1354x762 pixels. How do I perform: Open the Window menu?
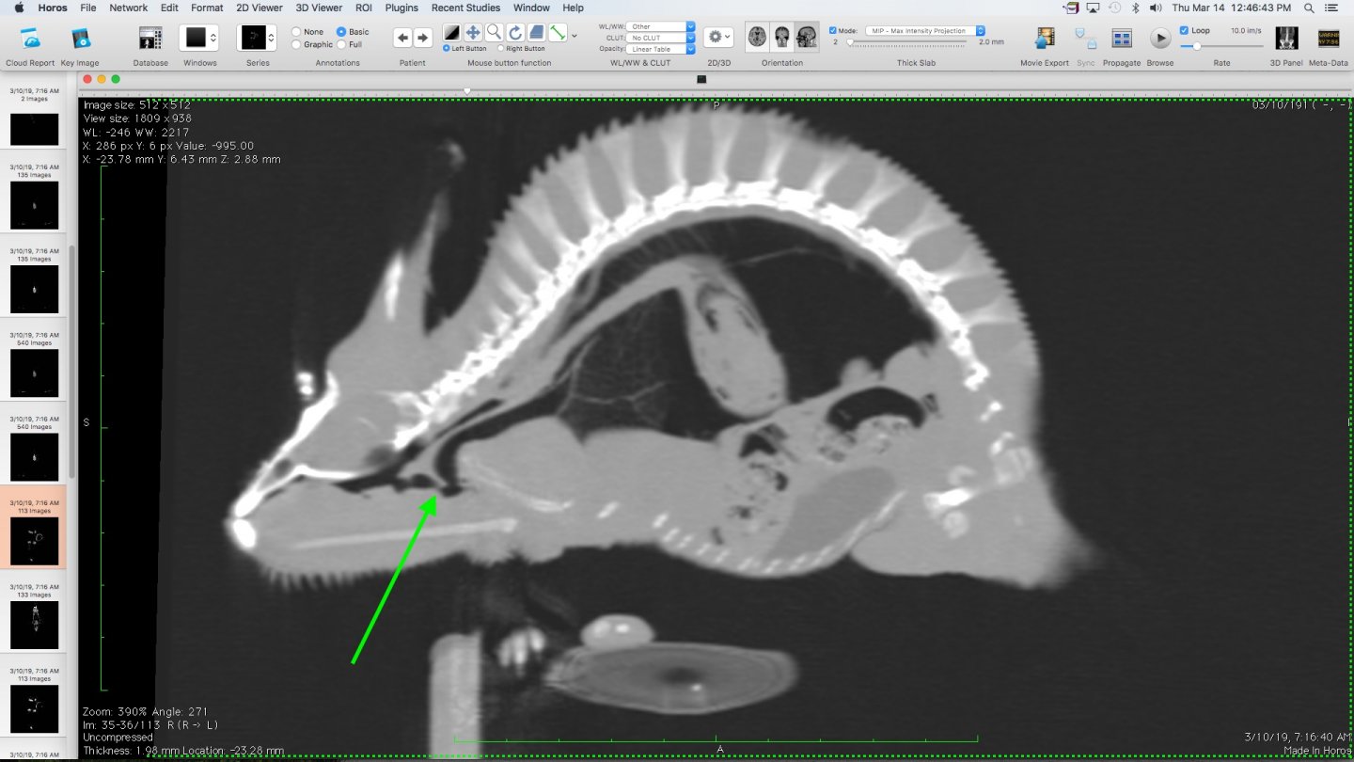(x=531, y=8)
